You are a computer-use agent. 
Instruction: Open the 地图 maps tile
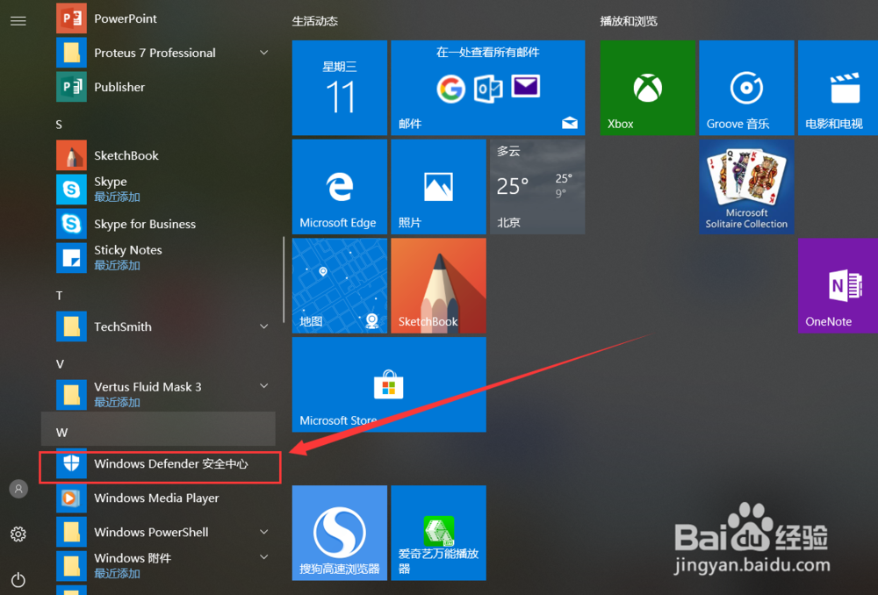coord(339,285)
